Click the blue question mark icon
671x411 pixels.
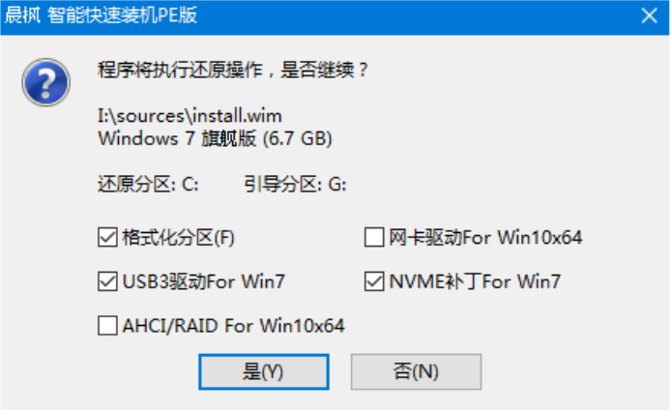pyautogui.click(x=46, y=82)
